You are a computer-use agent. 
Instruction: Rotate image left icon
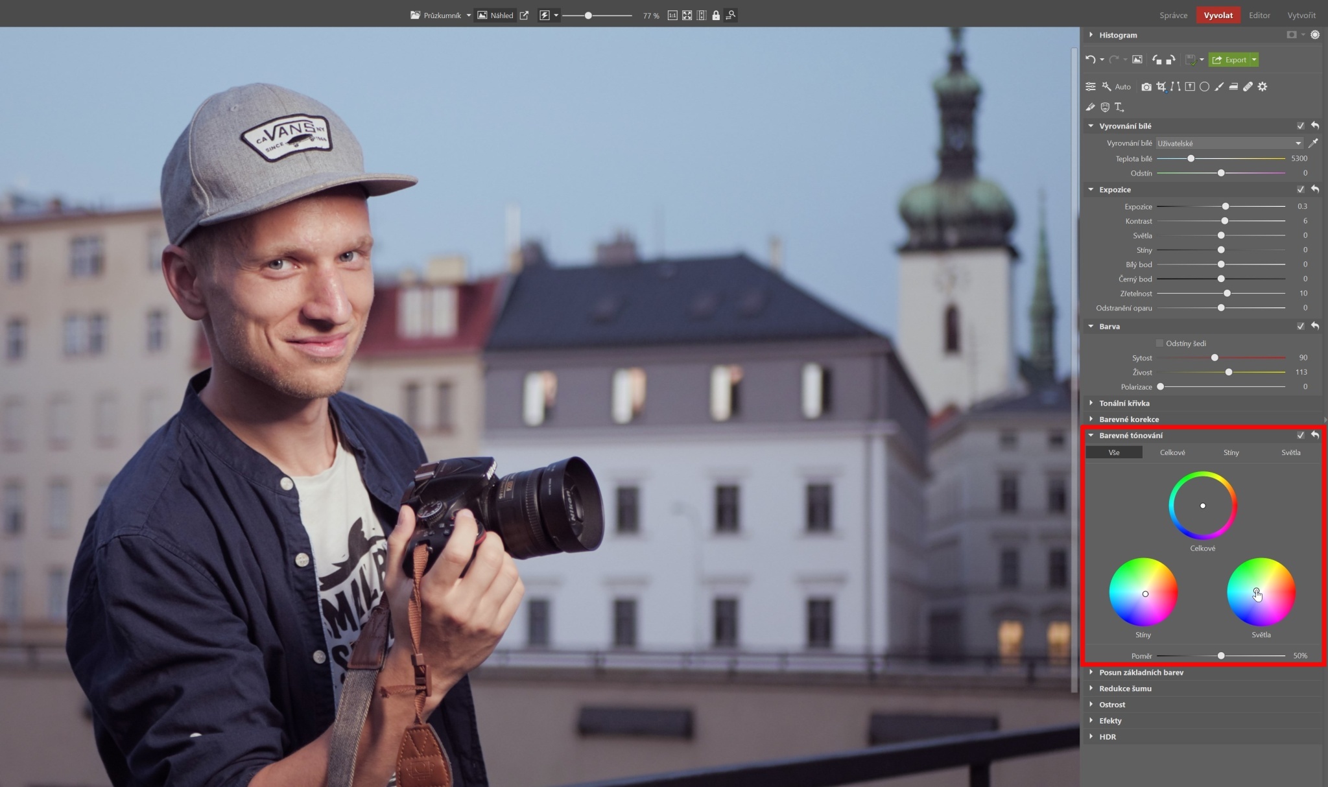point(1157,60)
